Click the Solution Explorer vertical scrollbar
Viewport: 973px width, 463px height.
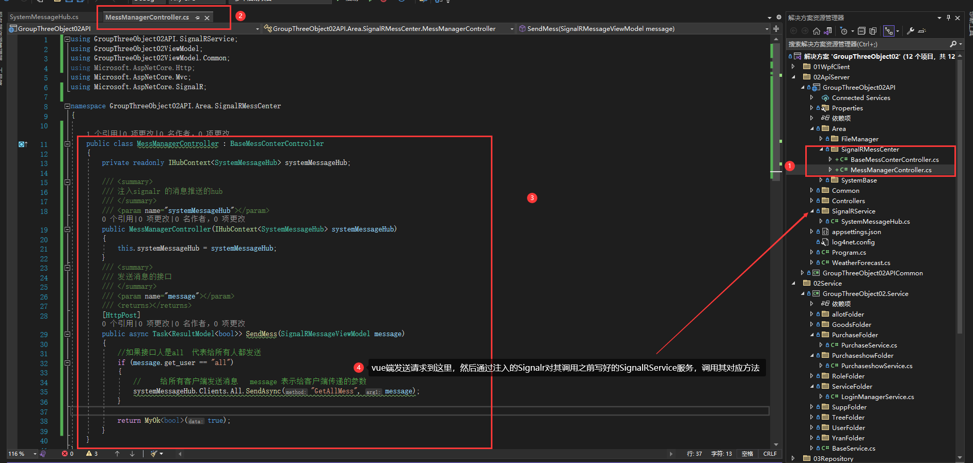(960, 196)
